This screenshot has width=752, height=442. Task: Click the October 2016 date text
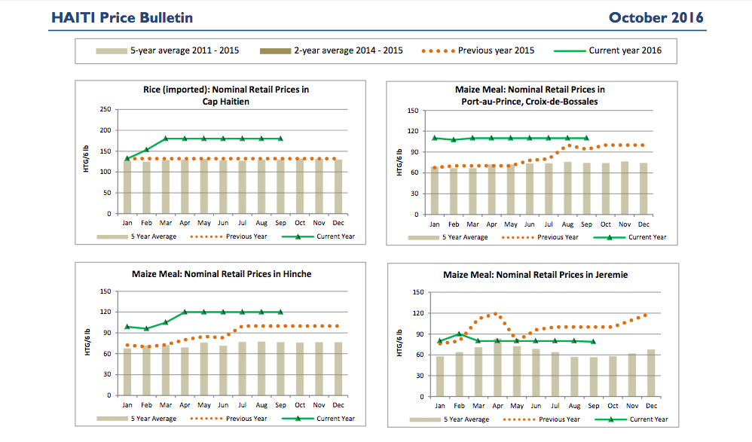656,17
